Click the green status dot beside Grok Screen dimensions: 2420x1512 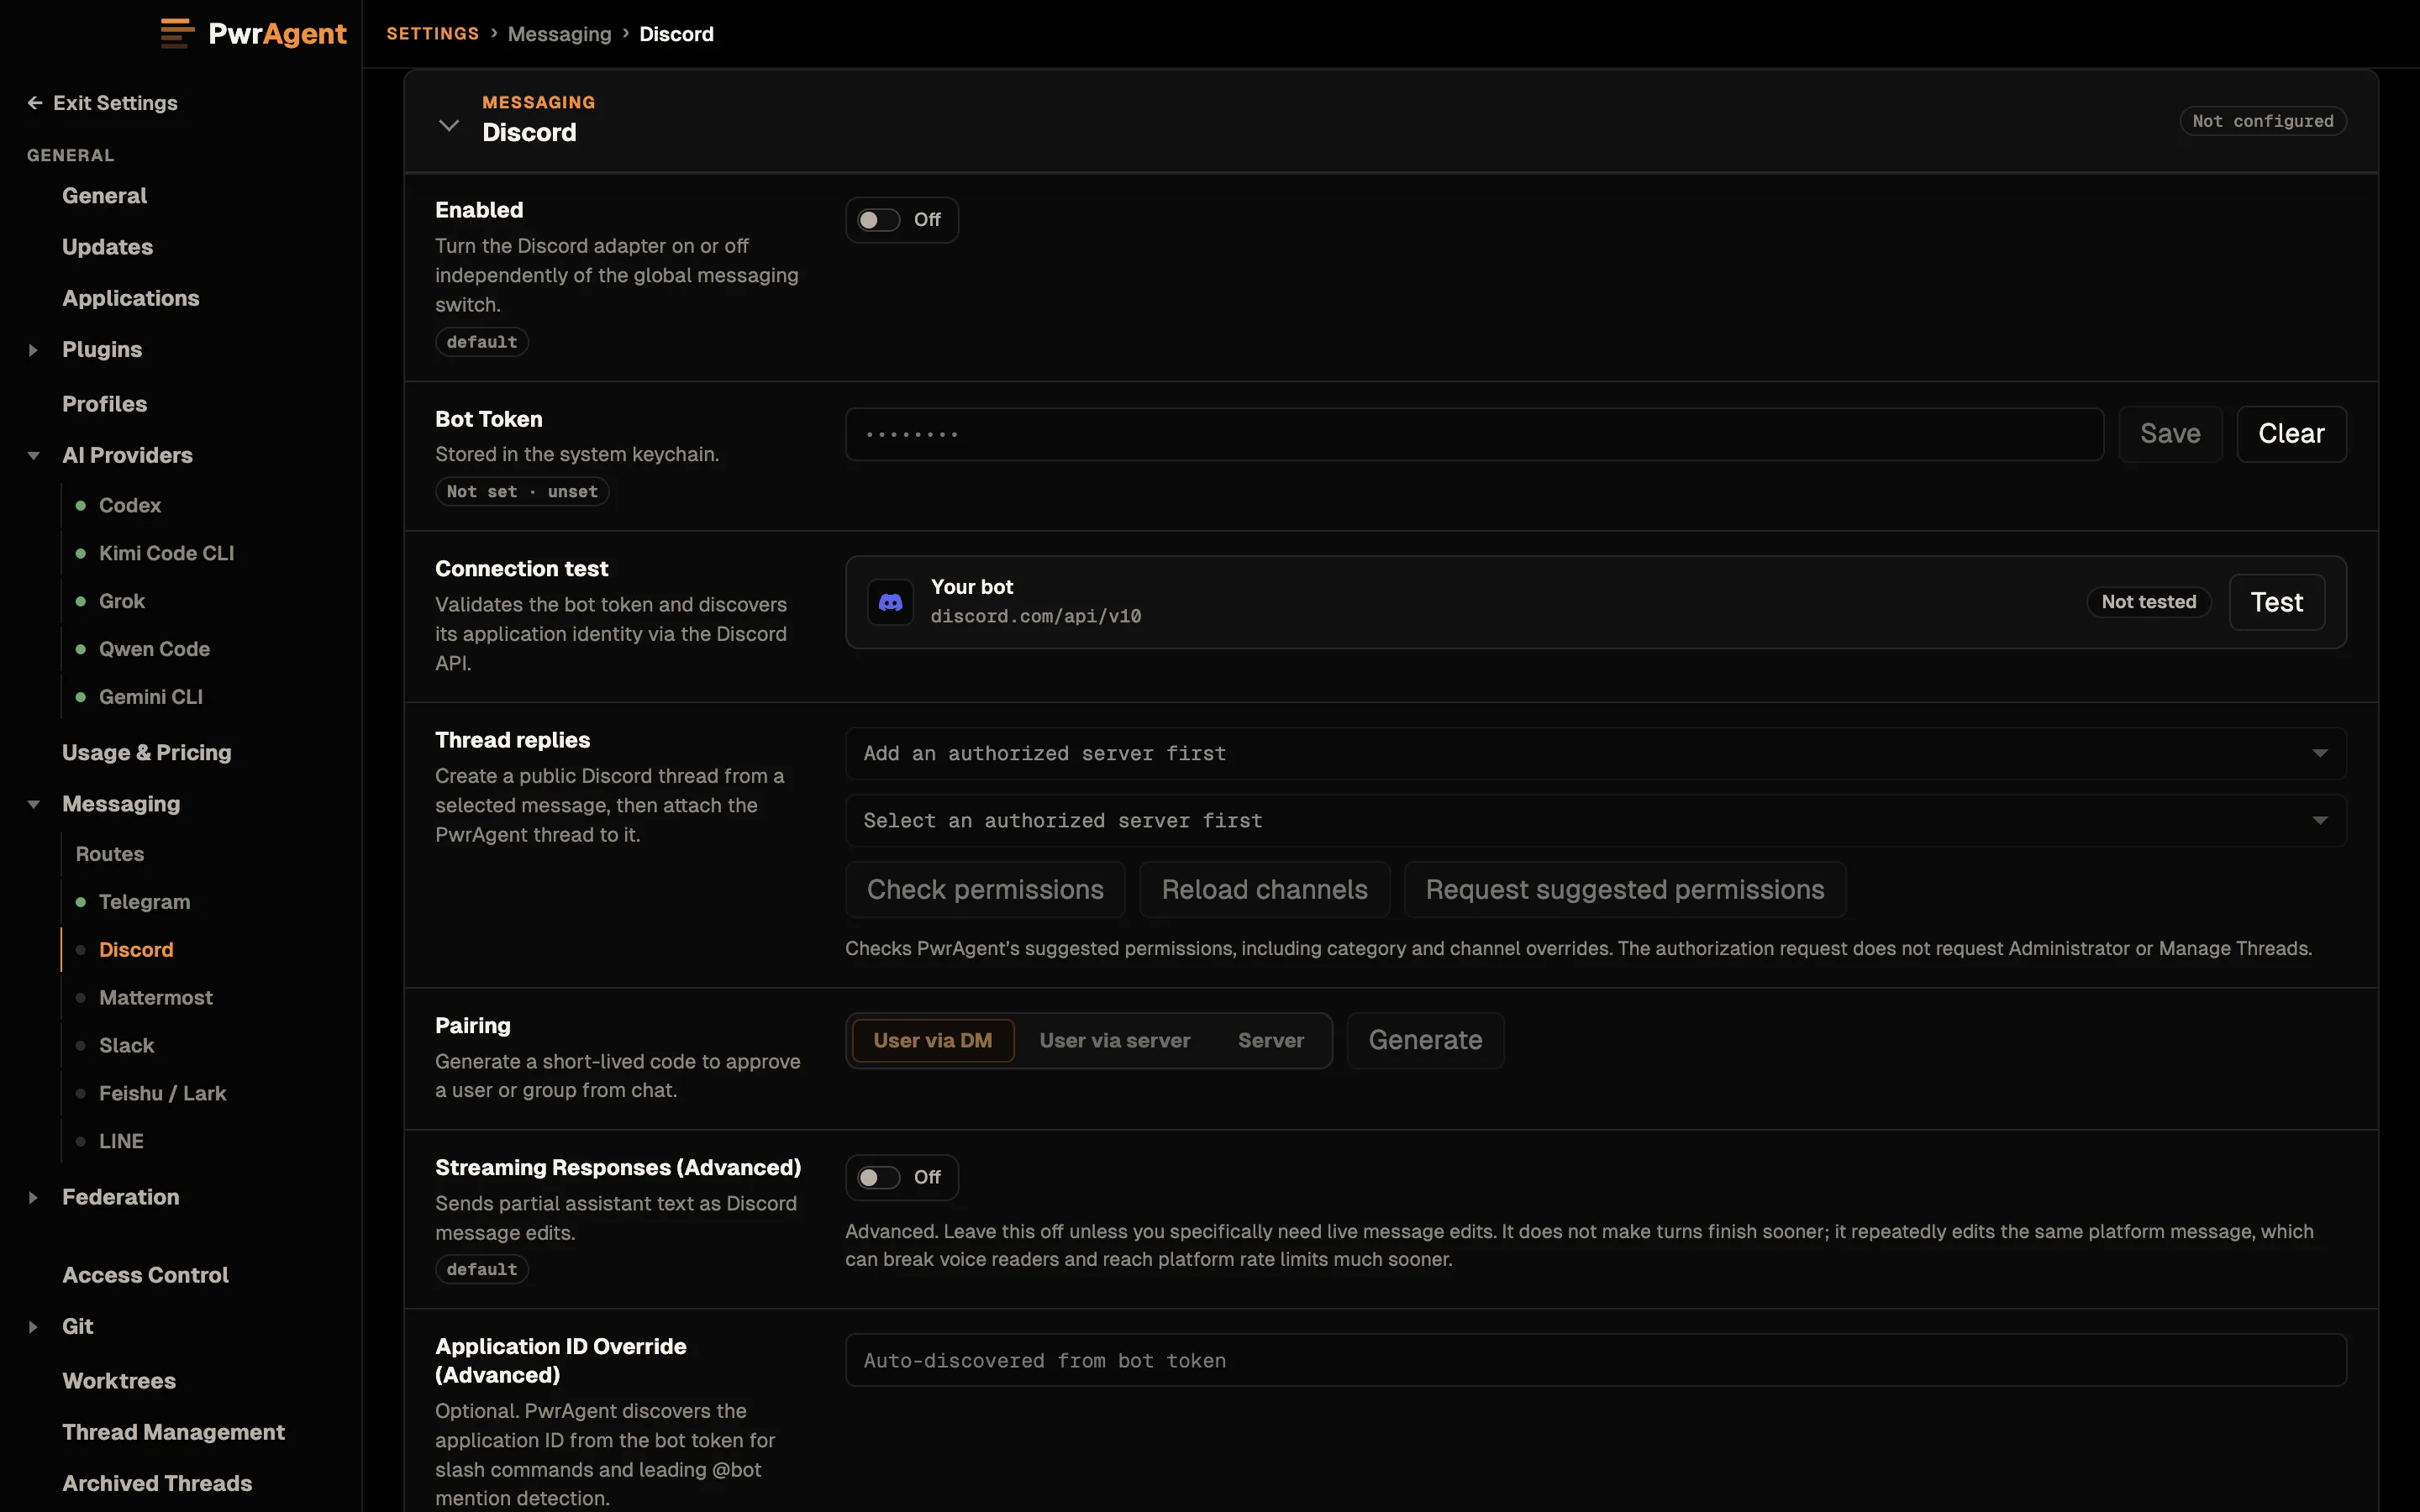coord(81,601)
